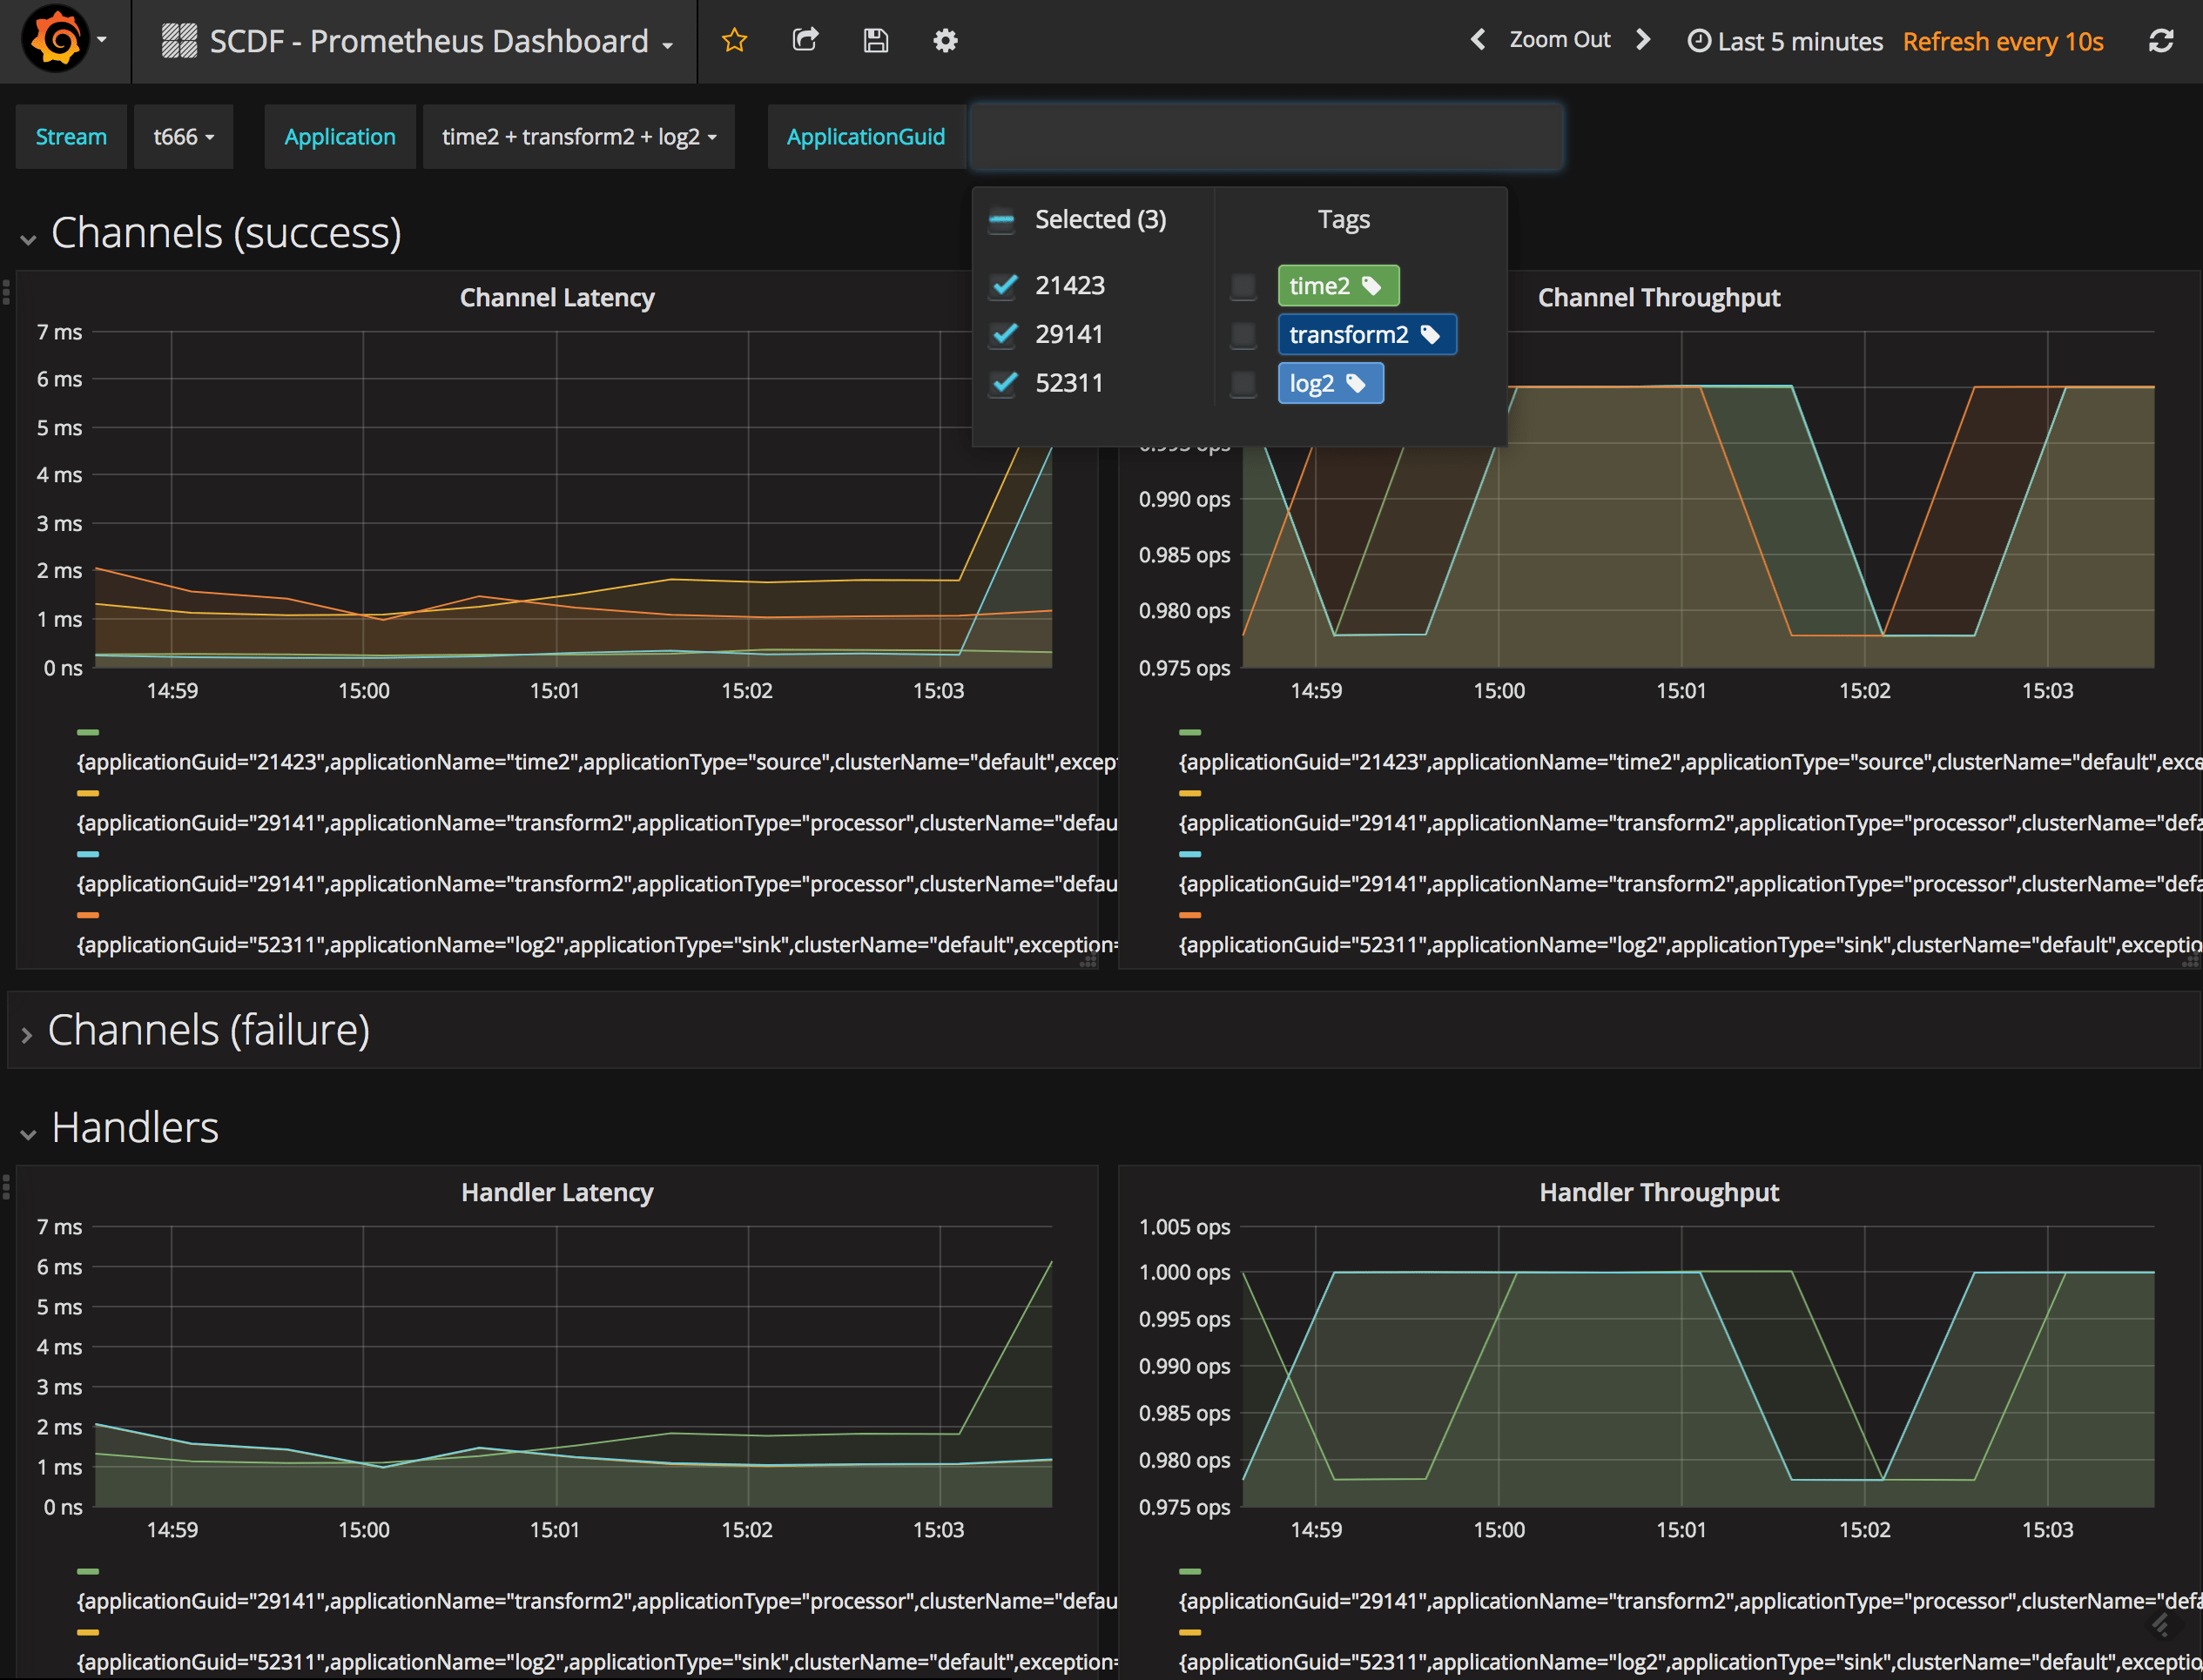Save the dashboard
2203x1680 pixels.
[x=875, y=40]
